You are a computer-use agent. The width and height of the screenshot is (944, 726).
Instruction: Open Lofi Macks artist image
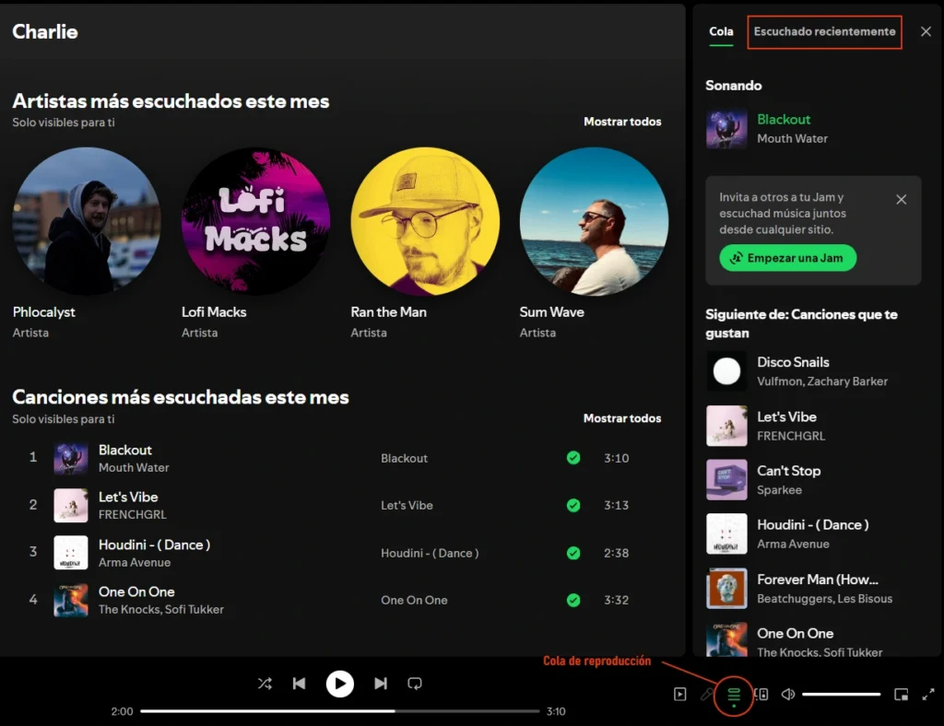click(x=256, y=221)
